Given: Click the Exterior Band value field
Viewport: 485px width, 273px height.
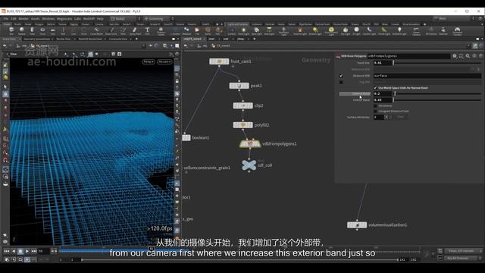Looking at the screenshot, I should tap(383, 93).
